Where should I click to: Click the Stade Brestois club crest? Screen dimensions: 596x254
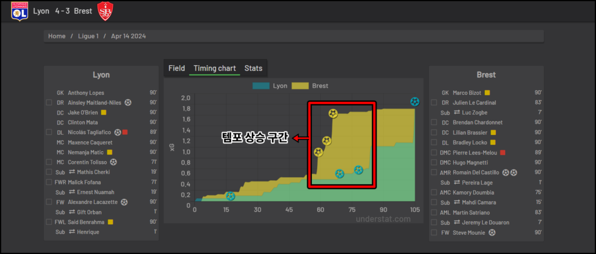[x=105, y=11]
